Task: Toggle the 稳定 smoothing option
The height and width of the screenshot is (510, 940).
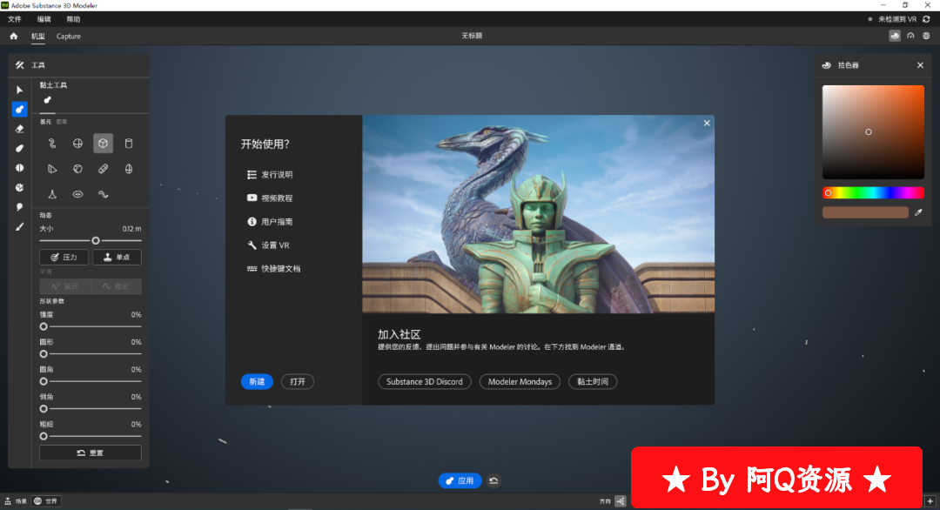Action: click(x=117, y=286)
